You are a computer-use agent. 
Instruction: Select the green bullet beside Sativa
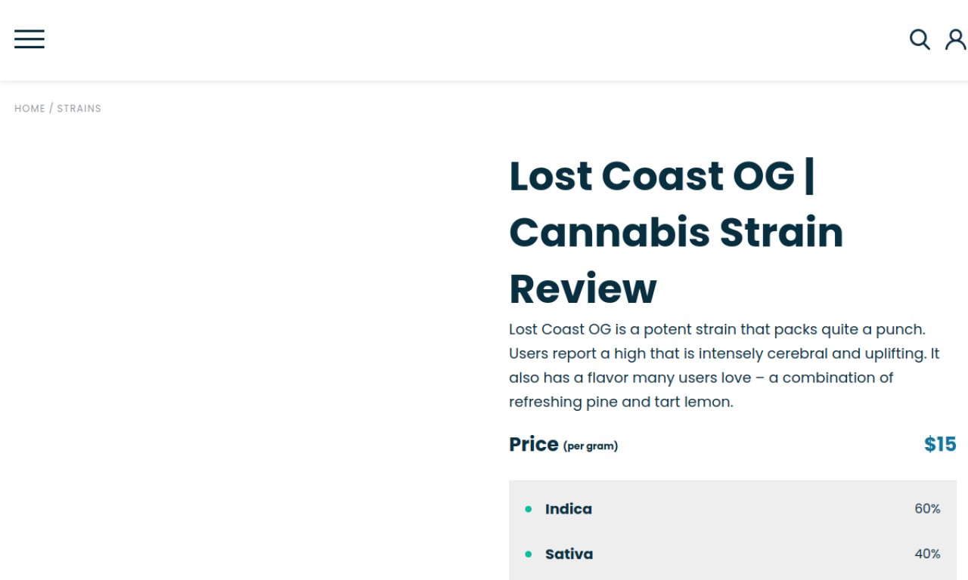point(529,554)
